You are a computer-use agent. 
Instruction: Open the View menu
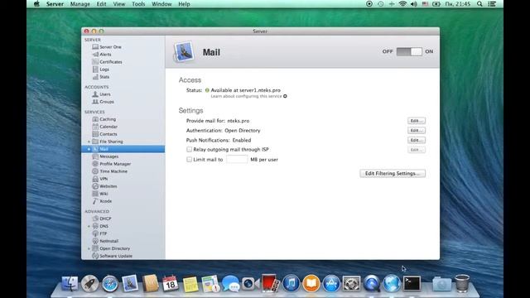(119, 4)
